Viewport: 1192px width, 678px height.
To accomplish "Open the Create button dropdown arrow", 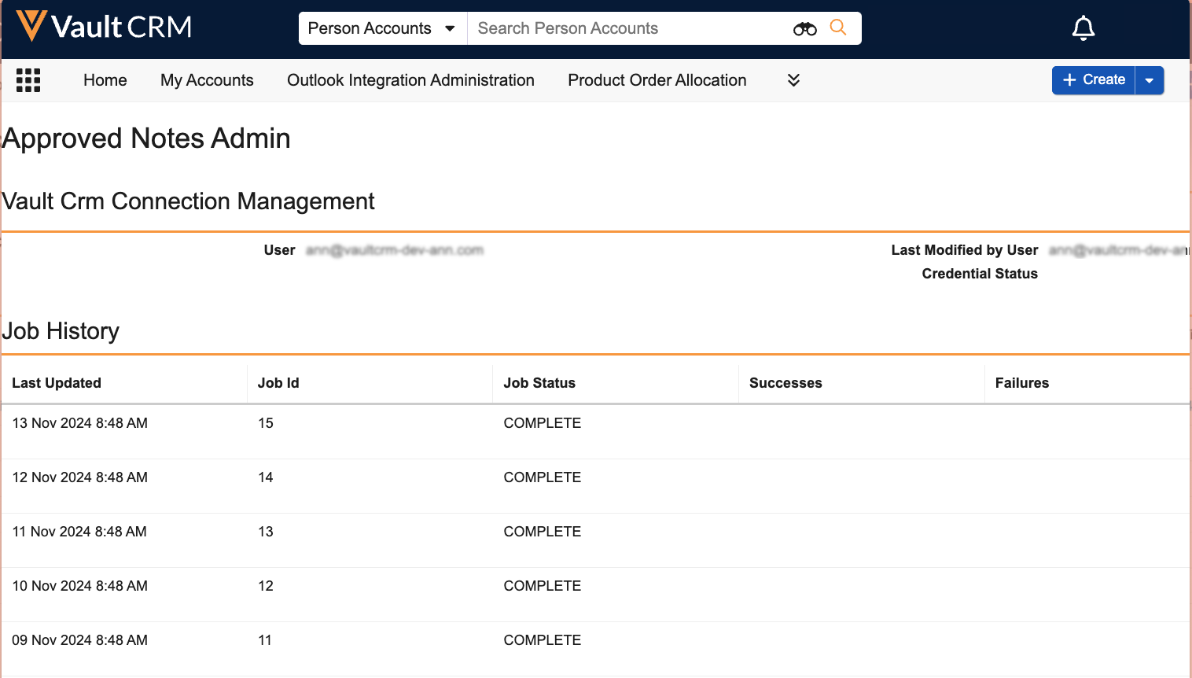I will coord(1149,80).
